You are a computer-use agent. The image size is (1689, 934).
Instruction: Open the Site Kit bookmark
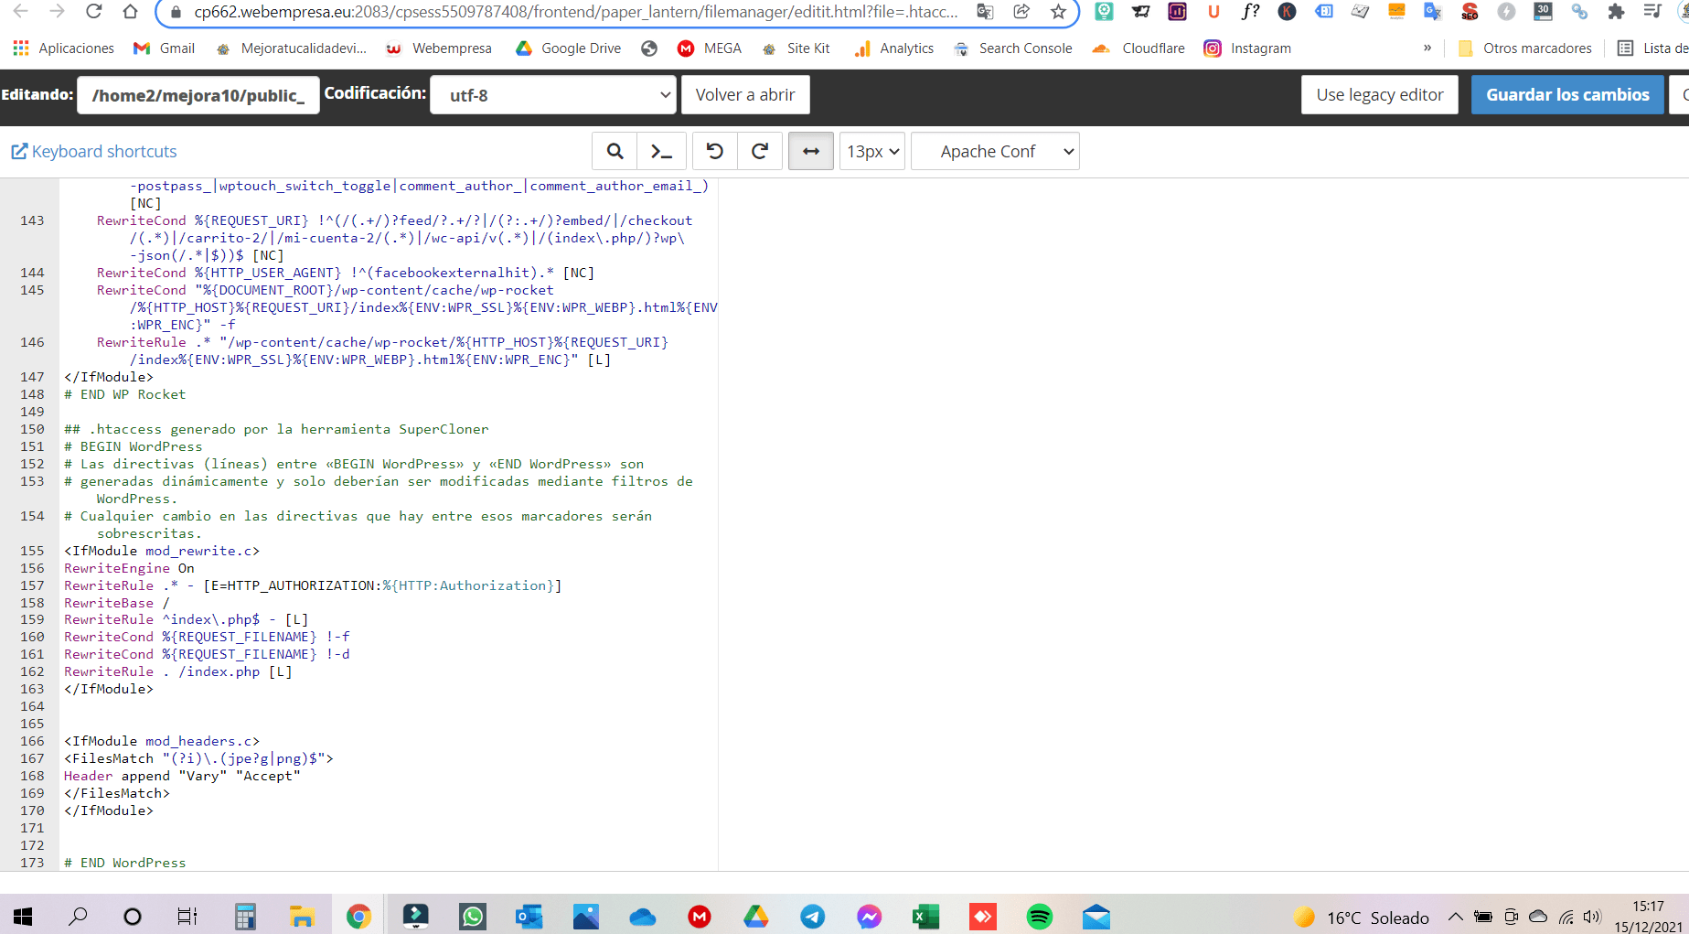click(x=796, y=48)
